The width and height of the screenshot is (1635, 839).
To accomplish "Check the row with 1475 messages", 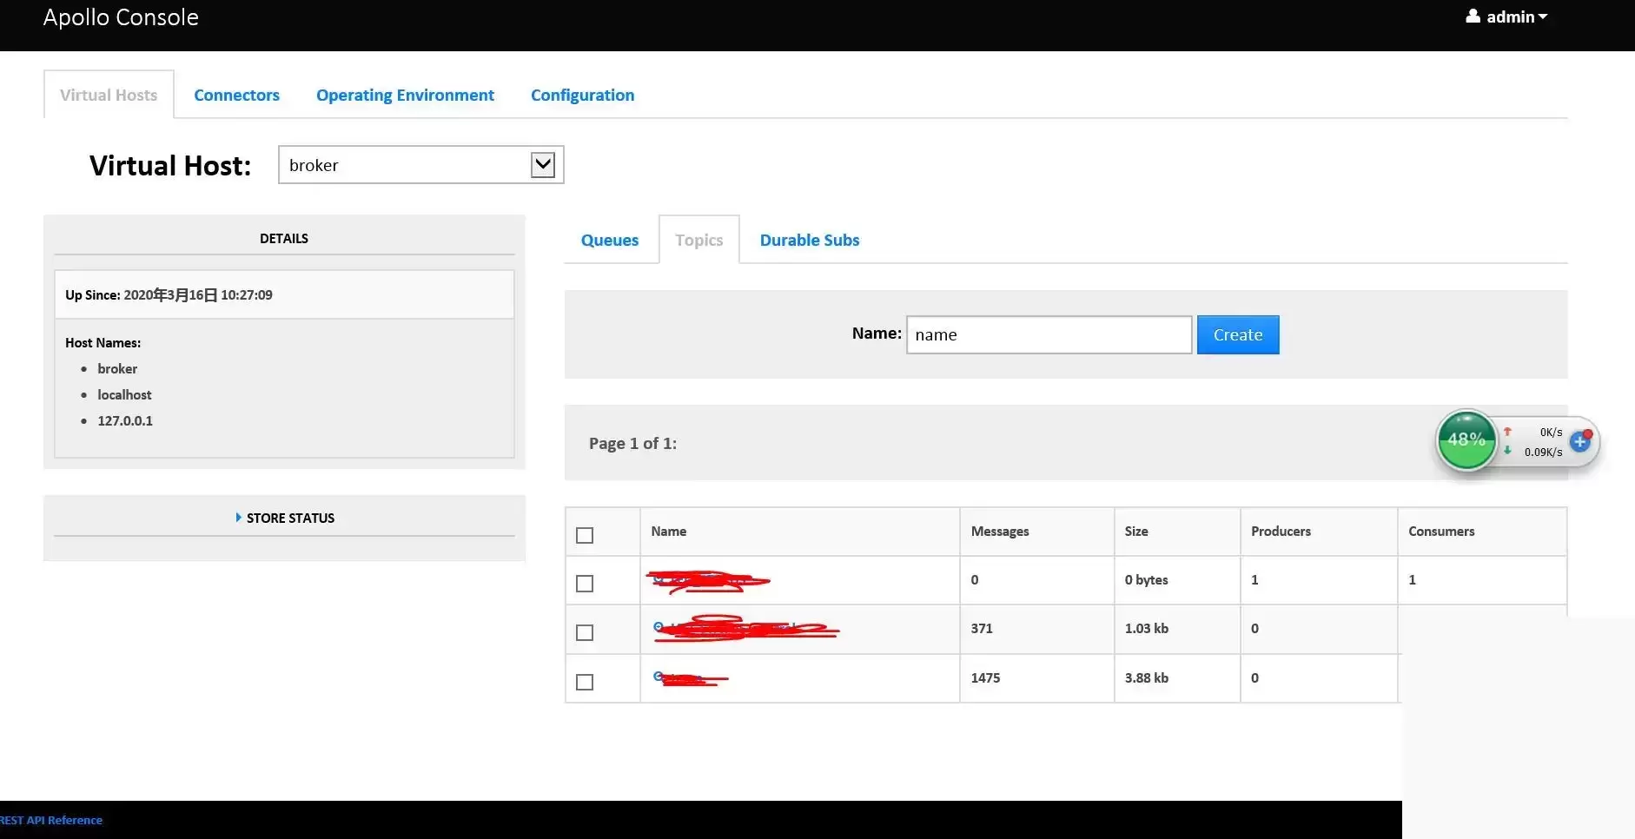I will [585, 682].
